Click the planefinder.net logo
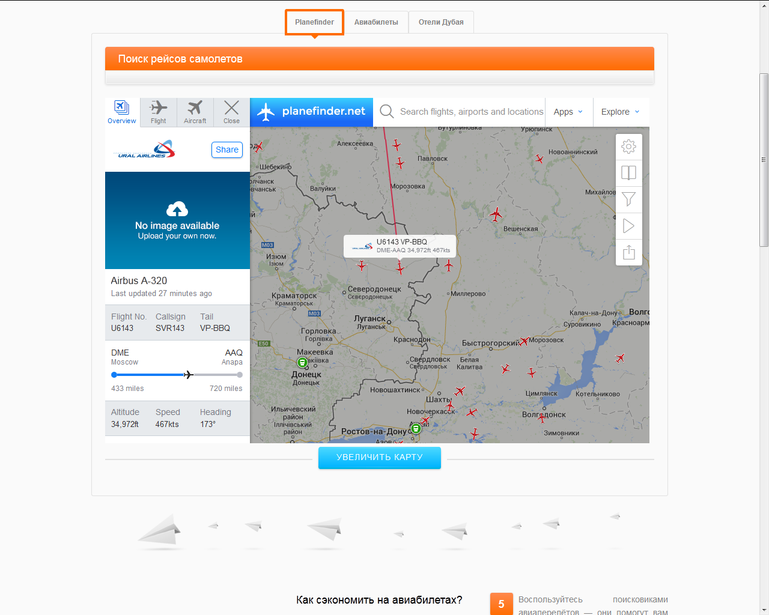769x615 pixels. coord(311,112)
